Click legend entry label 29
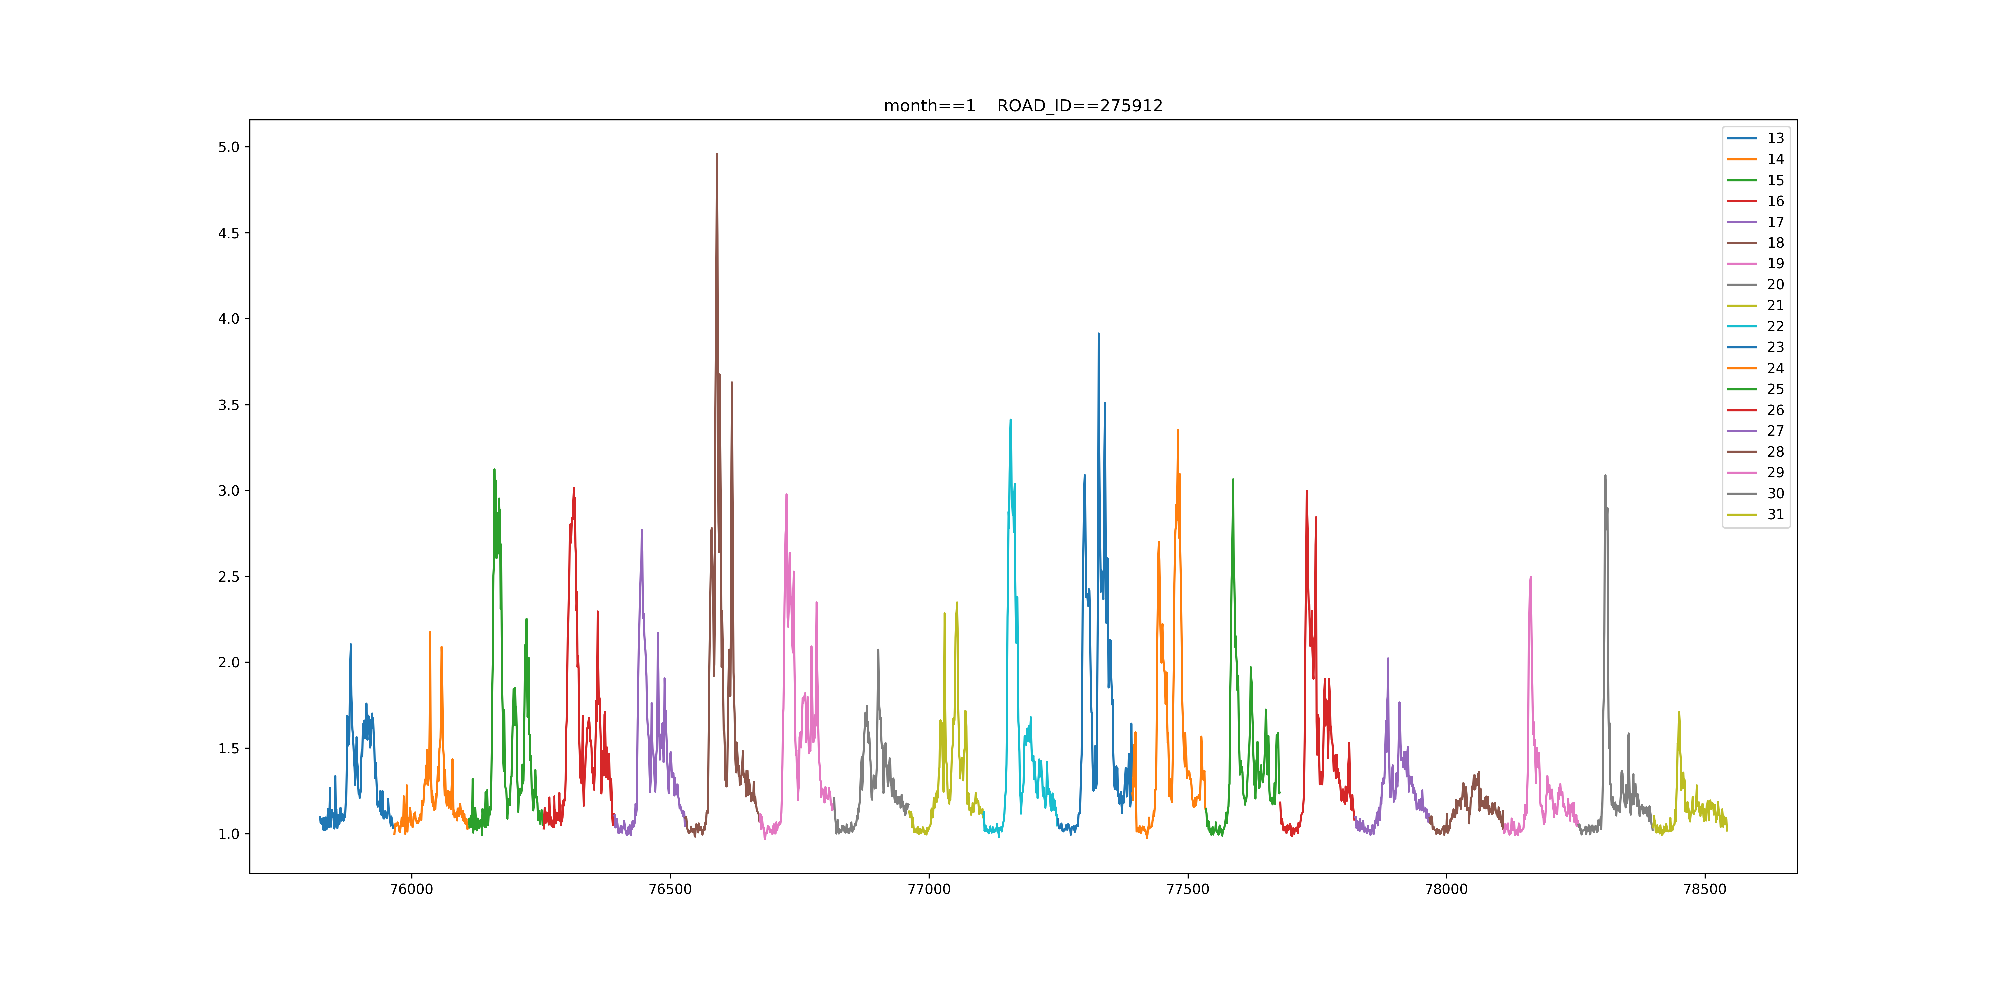1997x998 pixels. coord(1775,473)
